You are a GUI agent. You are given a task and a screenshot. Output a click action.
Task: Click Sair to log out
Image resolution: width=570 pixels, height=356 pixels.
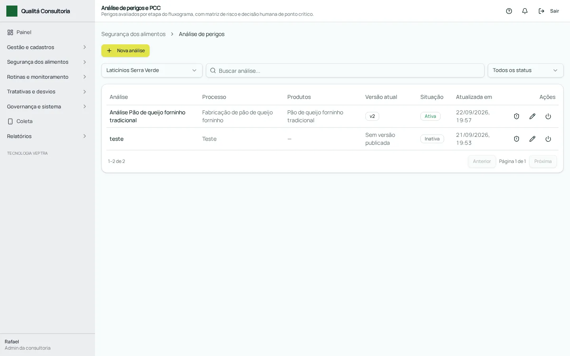pyautogui.click(x=549, y=11)
